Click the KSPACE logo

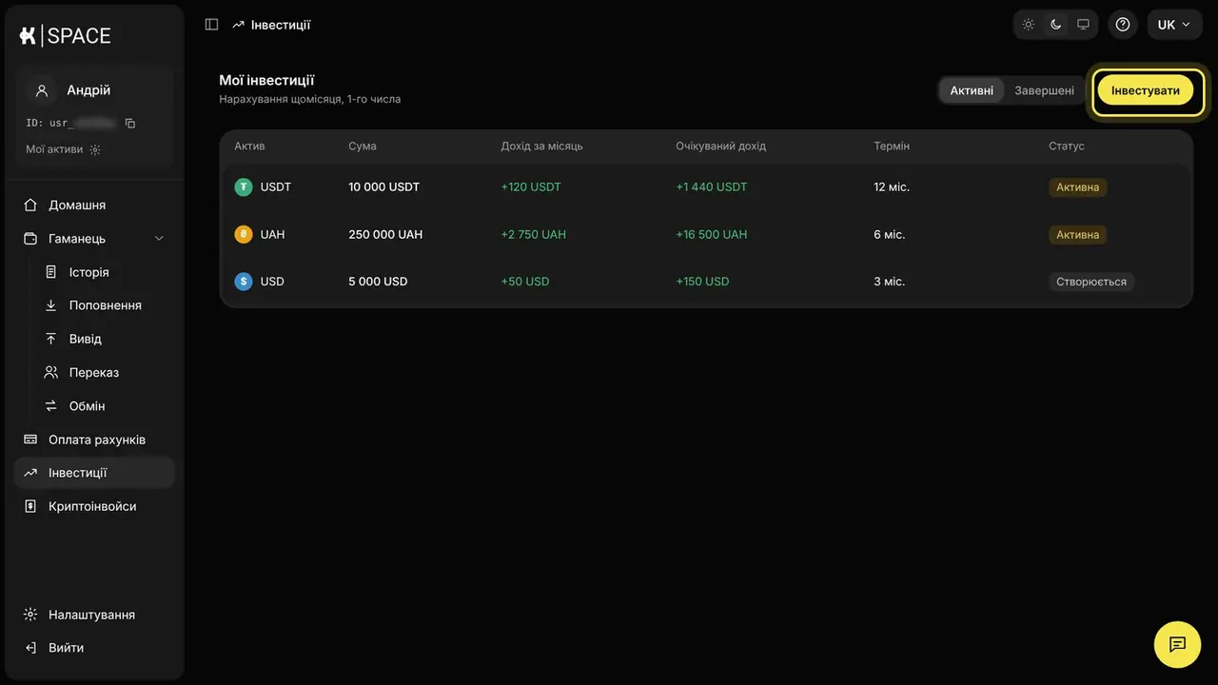65,36
